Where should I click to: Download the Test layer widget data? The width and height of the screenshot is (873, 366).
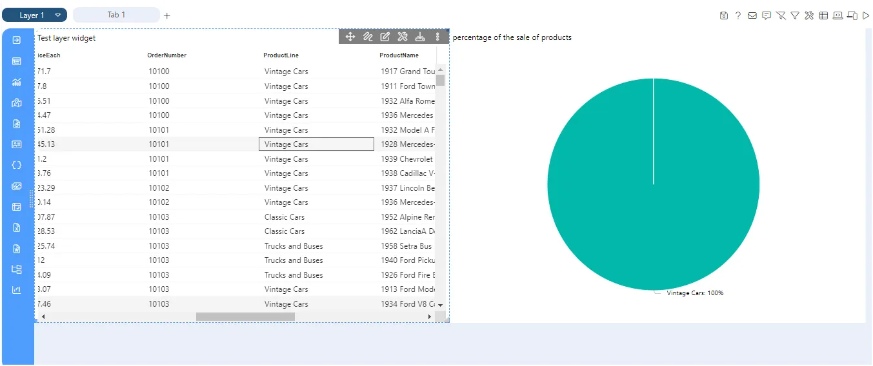pyautogui.click(x=420, y=37)
